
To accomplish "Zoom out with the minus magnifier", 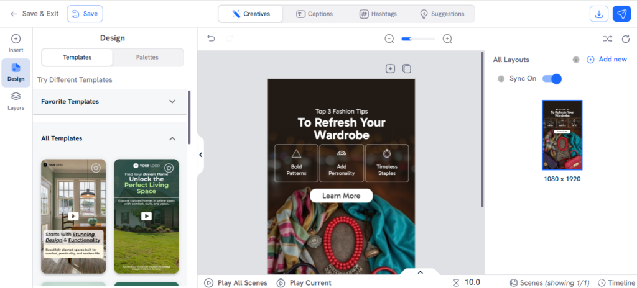I will [x=389, y=39].
